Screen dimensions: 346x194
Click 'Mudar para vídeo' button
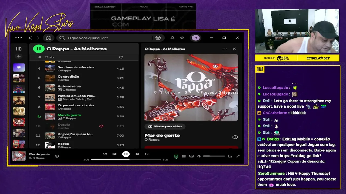click(165, 126)
